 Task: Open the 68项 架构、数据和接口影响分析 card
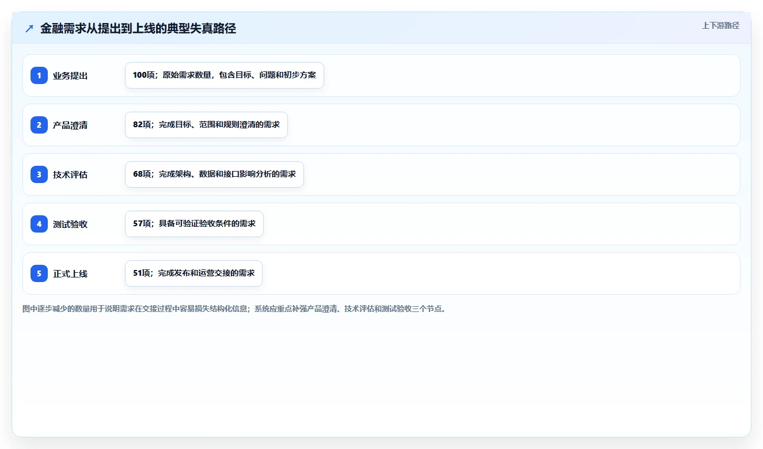coord(214,174)
